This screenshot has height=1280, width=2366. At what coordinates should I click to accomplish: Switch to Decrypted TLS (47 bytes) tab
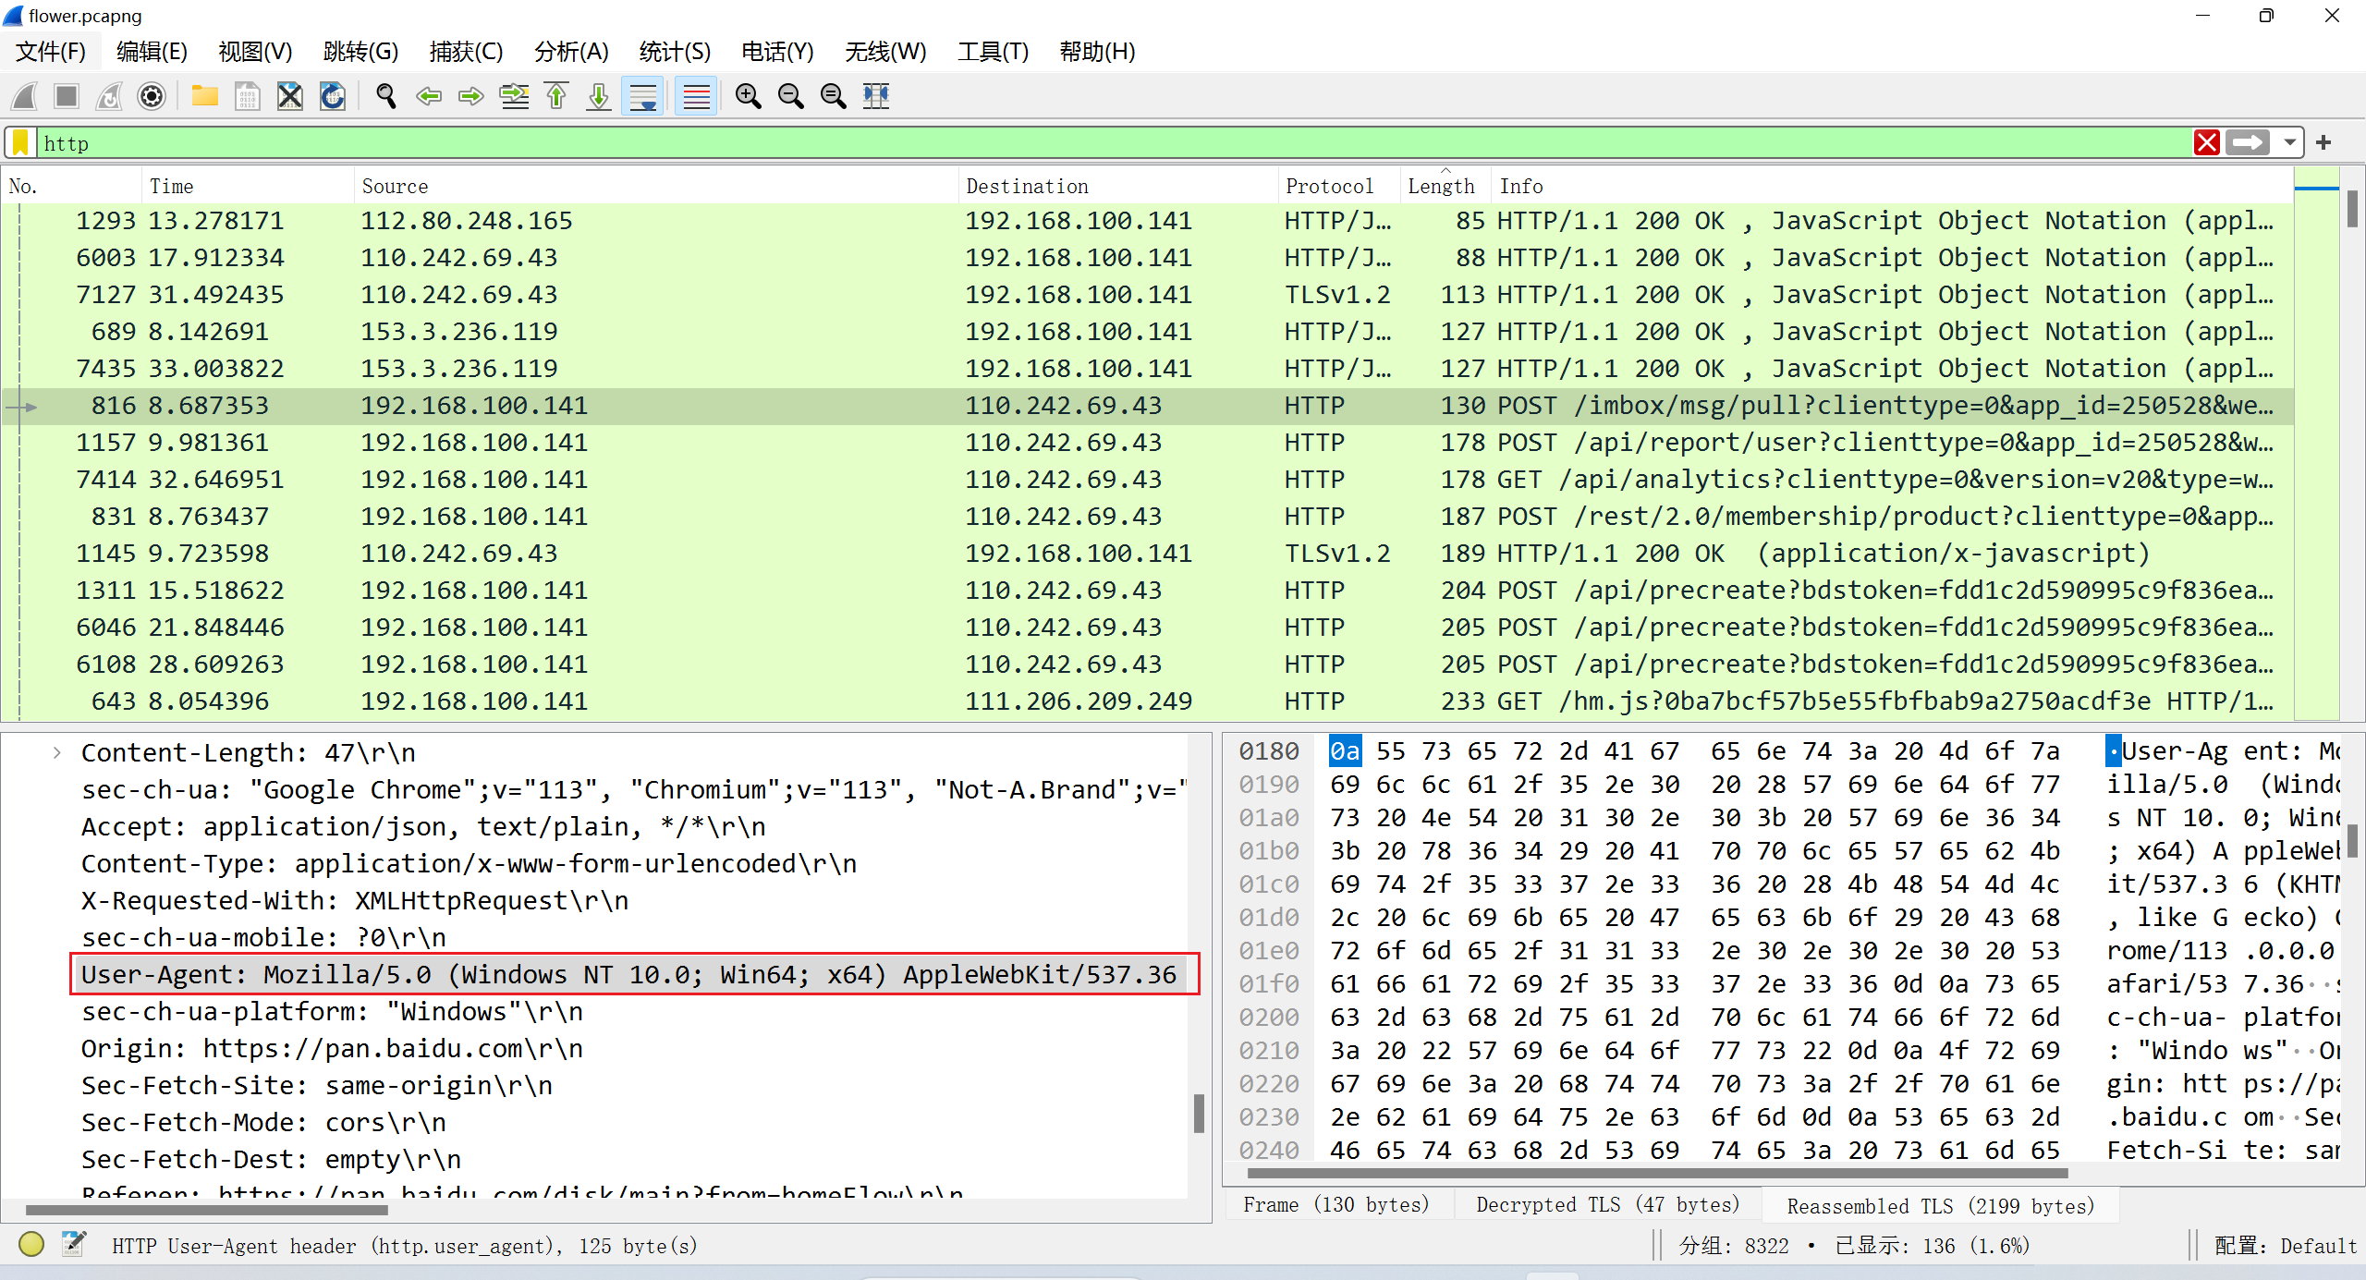click(x=1607, y=1205)
